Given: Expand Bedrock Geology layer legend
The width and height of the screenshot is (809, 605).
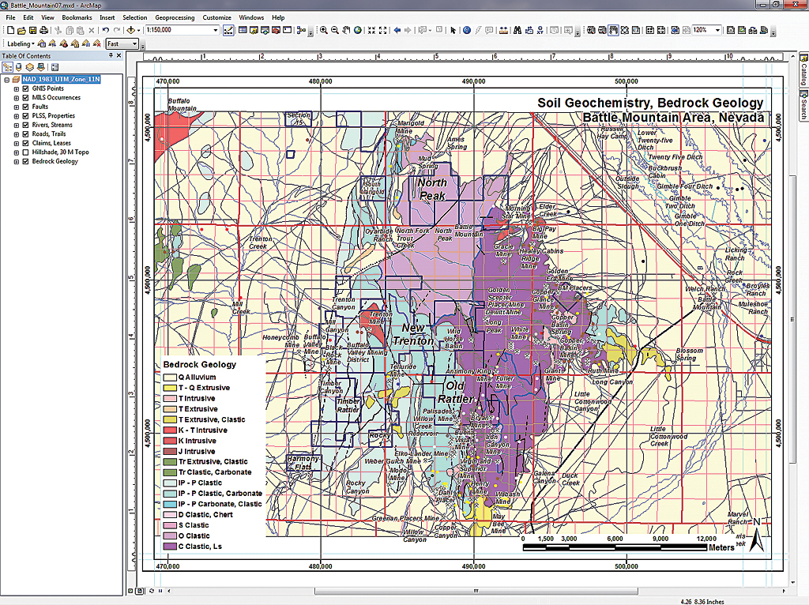Looking at the screenshot, I should click(17, 161).
